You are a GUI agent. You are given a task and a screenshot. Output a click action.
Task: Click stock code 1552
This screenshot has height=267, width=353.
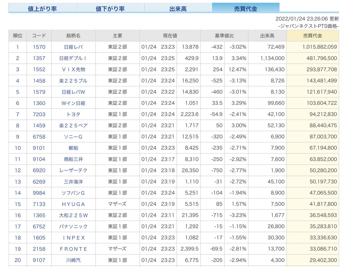point(39,70)
